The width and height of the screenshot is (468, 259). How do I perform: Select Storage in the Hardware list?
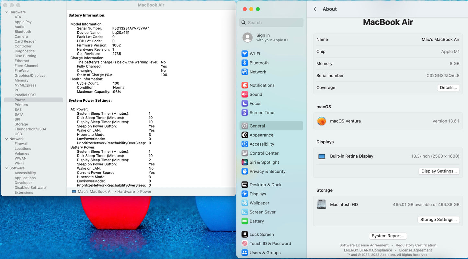21,124
